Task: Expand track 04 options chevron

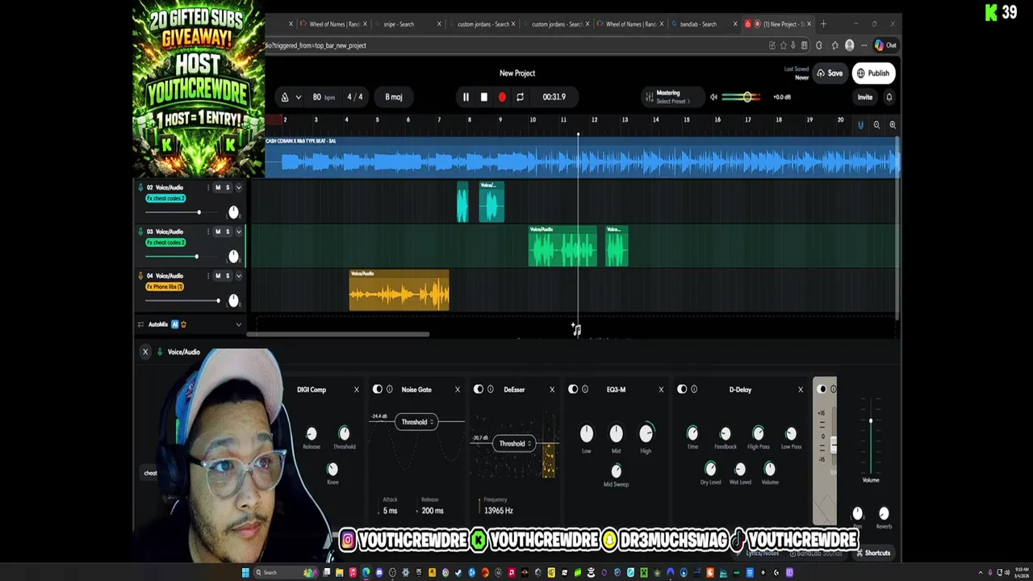Action: pyautogui.click(x=238, y=276)
